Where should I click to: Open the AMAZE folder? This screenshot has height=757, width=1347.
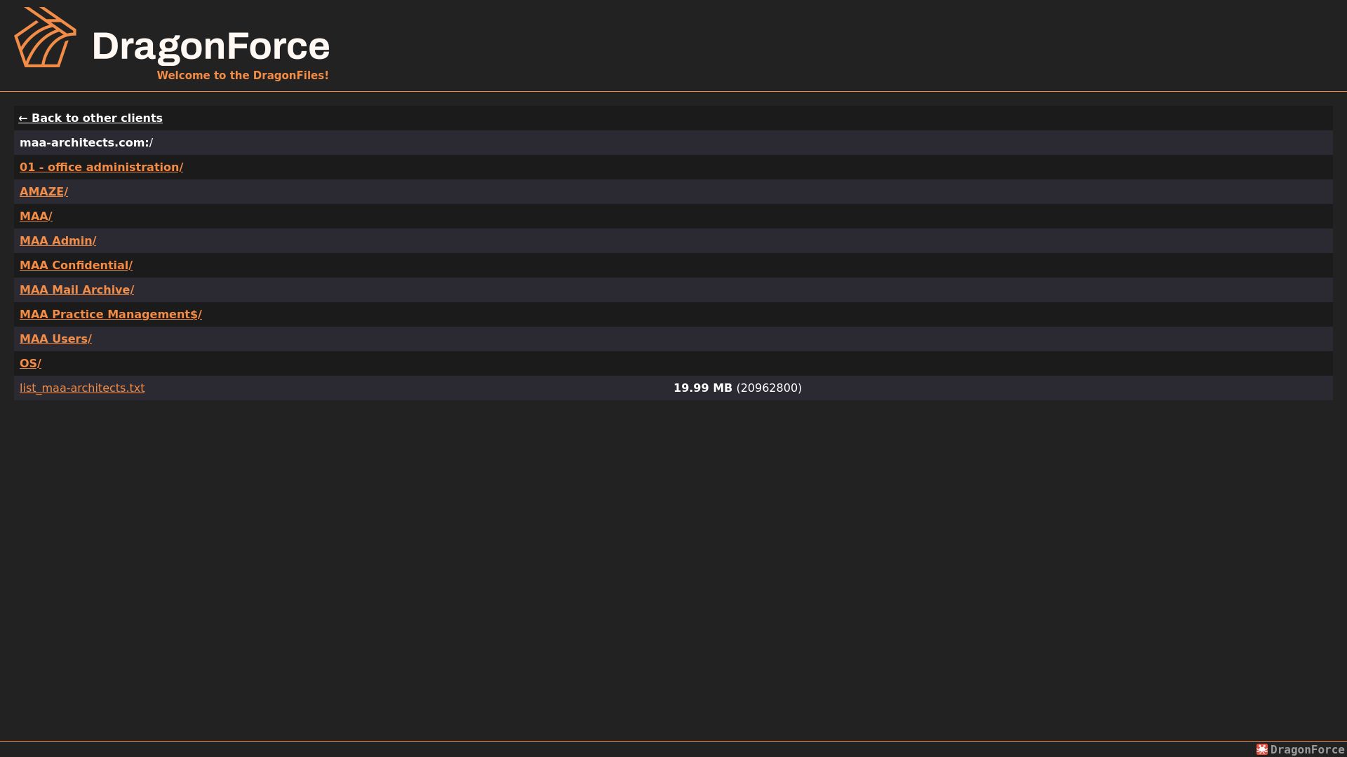tap(43, 192)
